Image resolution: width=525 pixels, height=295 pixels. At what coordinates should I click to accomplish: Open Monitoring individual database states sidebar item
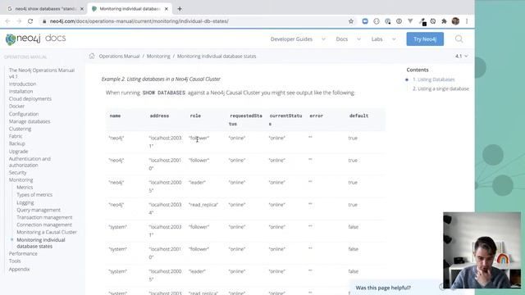click(41, 243)
